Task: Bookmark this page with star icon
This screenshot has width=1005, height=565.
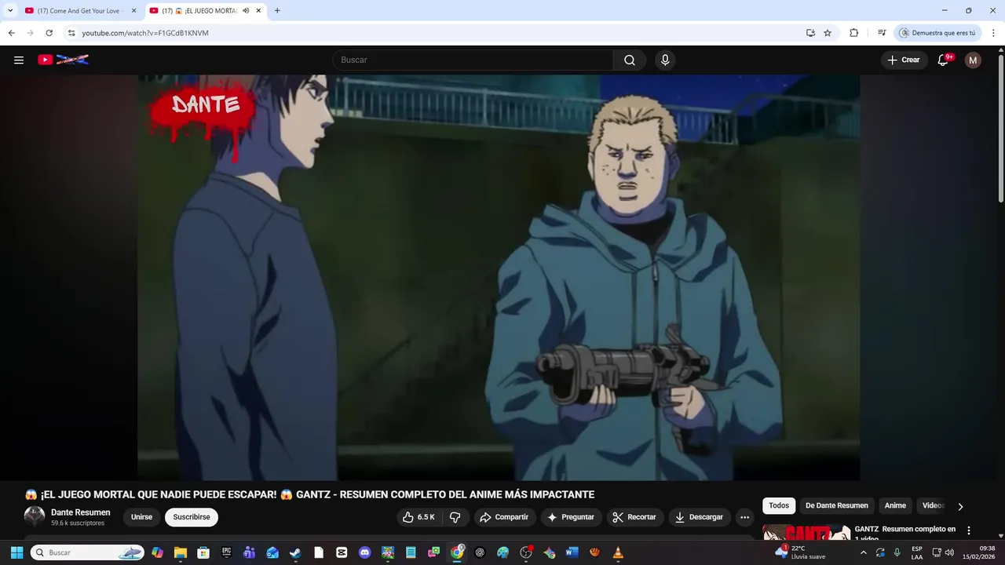Action: click(x=828, y=33)
